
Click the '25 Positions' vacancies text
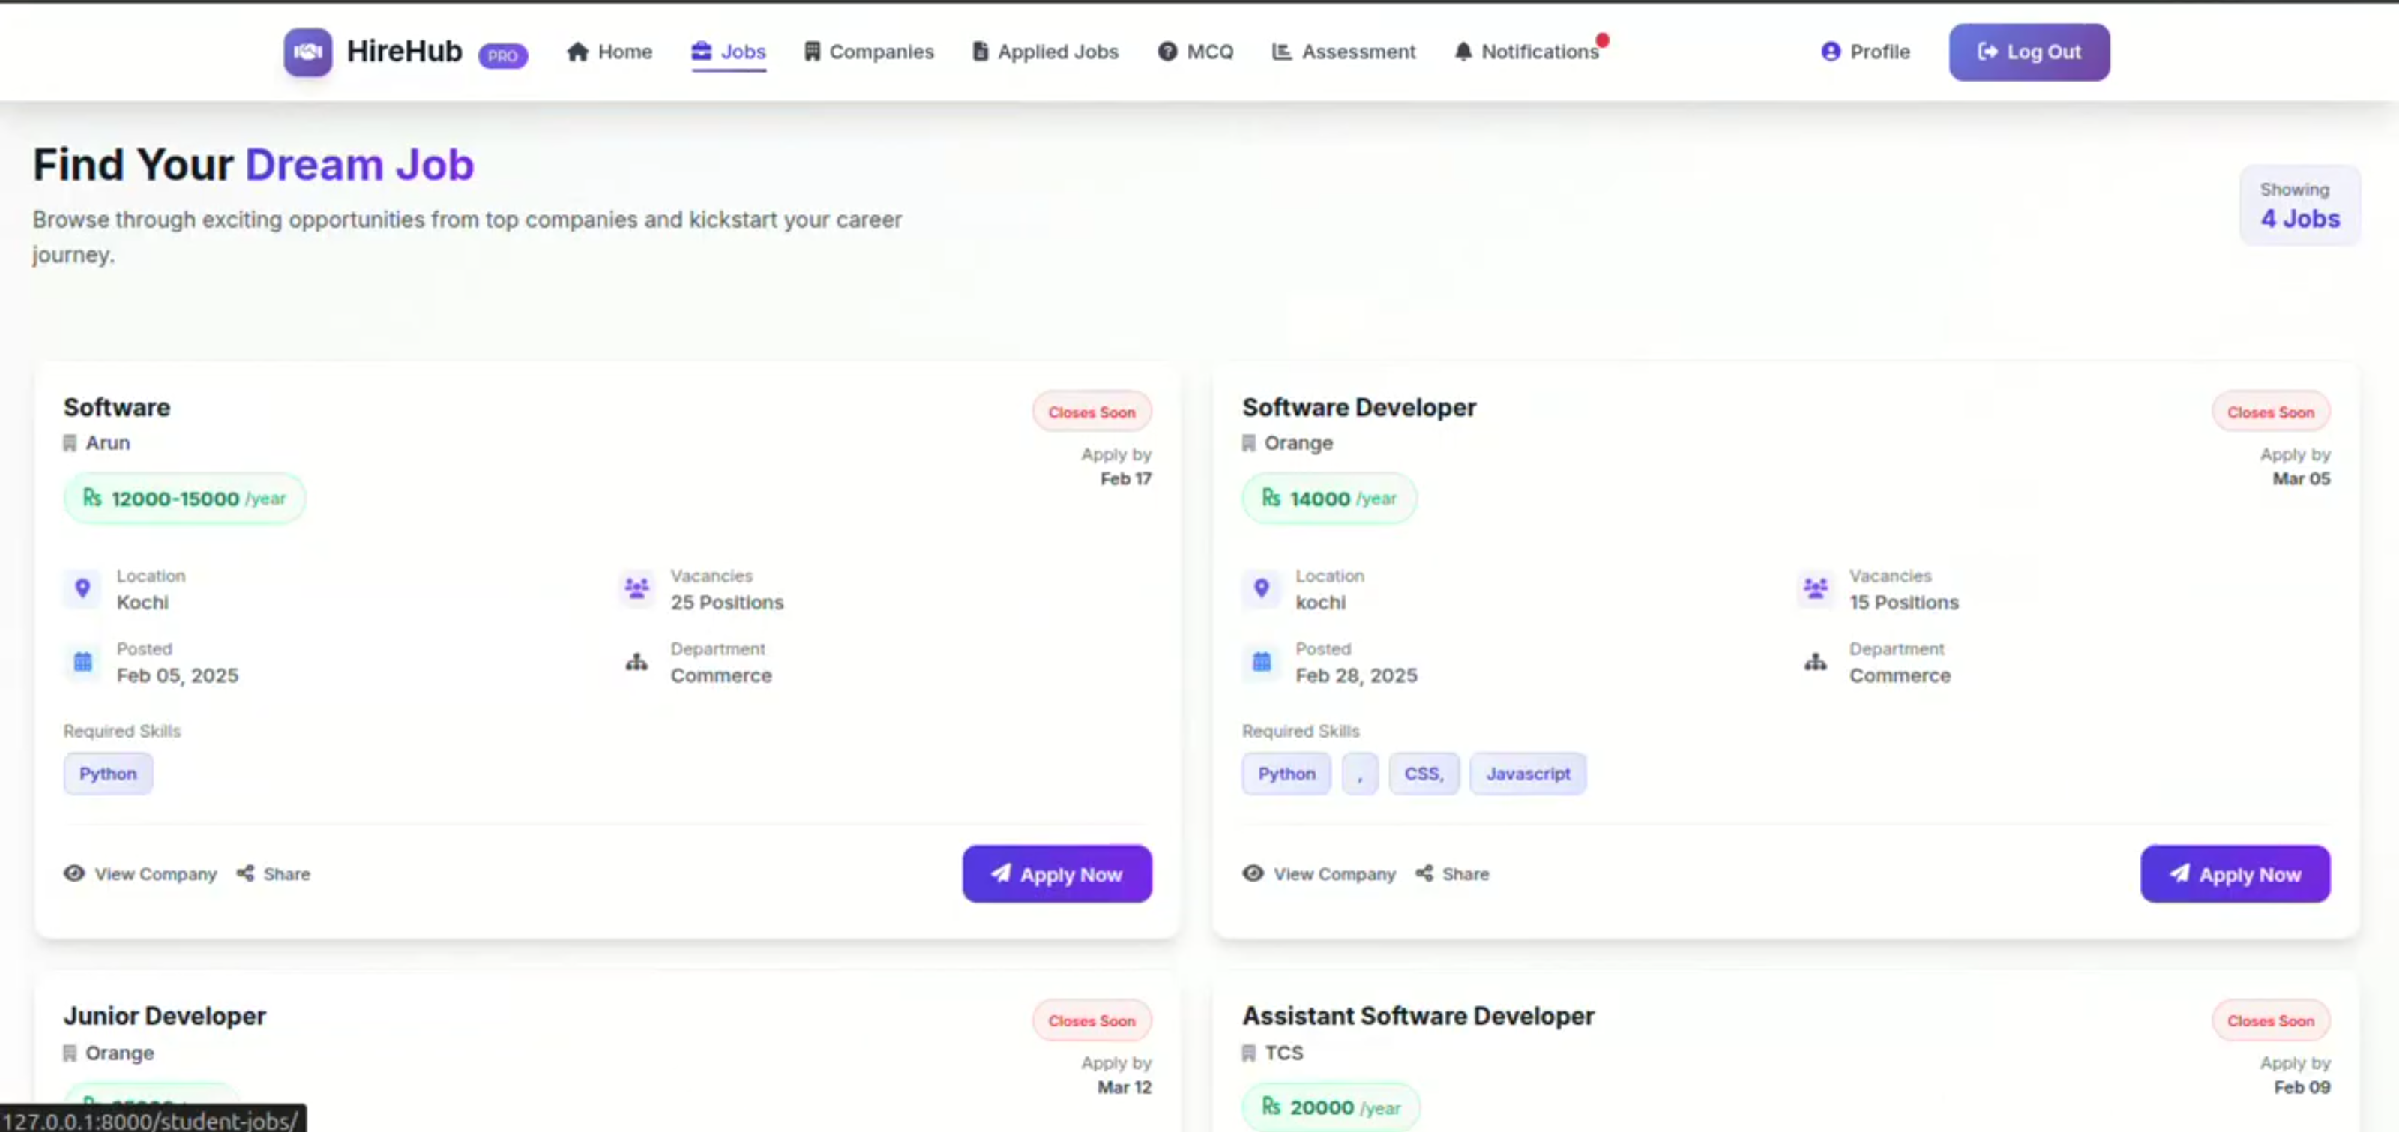pyautogui.click(x=727, y=602)
